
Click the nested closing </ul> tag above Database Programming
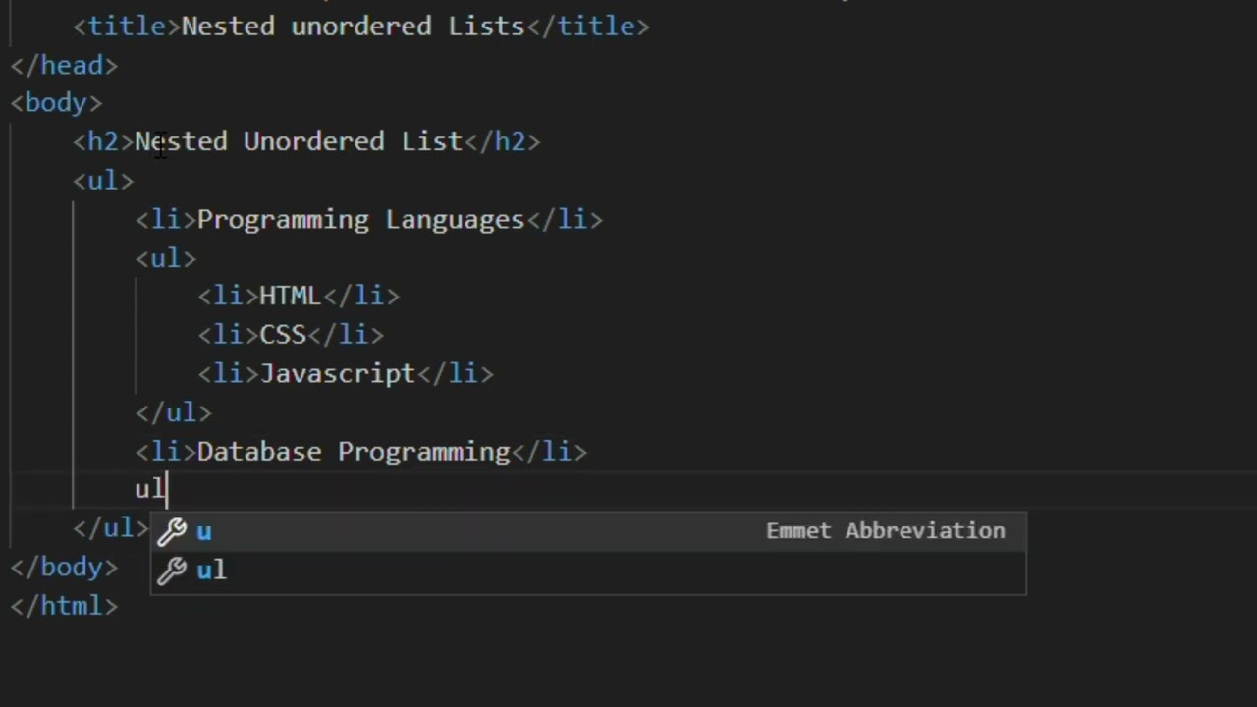tap(174, 412)
